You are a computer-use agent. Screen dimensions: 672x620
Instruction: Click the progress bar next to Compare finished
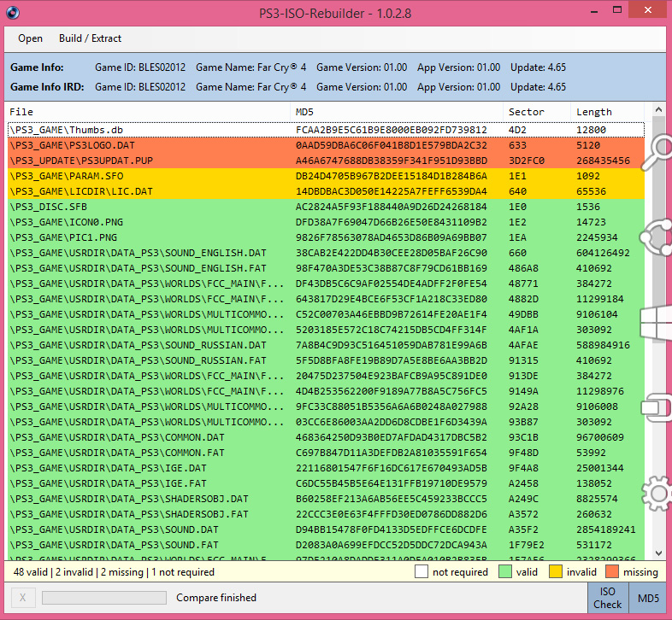tap(104, 598)
